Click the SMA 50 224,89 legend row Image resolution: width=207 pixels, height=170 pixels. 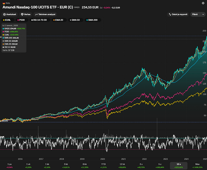tap(10, 41)
